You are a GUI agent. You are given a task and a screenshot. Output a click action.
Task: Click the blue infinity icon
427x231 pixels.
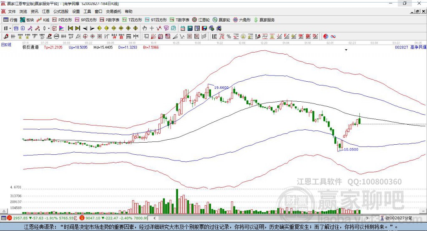[333, 37]
